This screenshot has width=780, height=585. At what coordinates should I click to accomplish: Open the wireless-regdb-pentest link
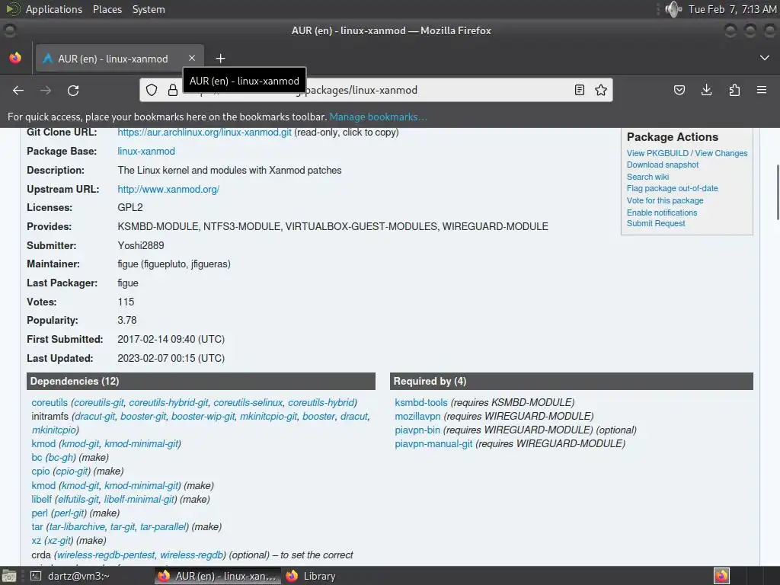(x=106, y=555)
